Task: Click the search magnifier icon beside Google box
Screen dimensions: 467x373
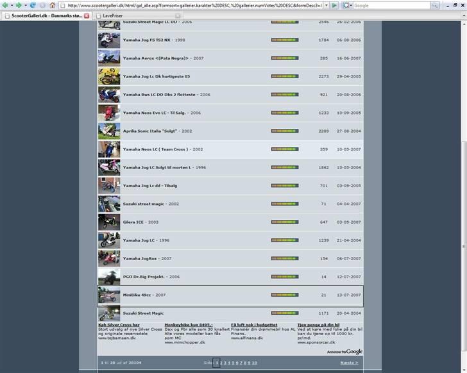Action: pos(434,5)
